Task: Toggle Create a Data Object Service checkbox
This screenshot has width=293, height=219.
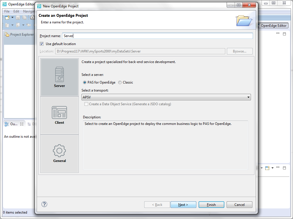Action: [86, 104]
